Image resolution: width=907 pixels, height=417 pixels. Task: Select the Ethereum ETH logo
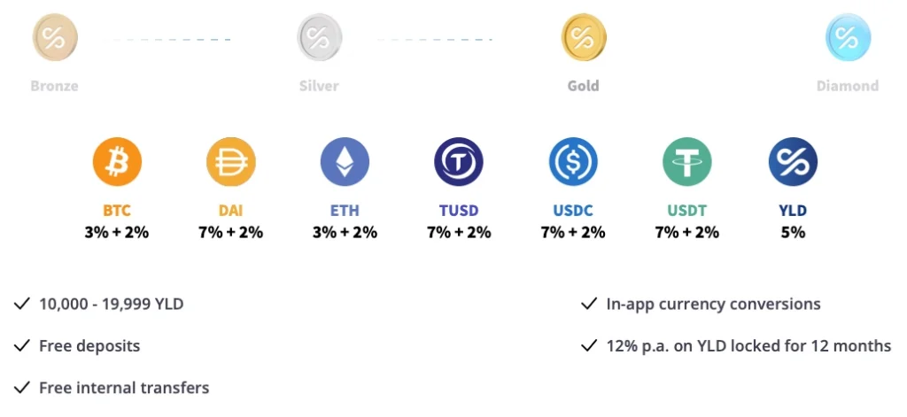coord(345,163)
